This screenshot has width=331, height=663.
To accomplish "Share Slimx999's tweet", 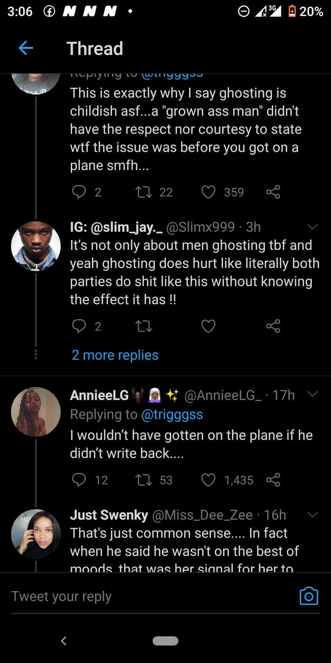I will pyautogui.click(x=273, y=326).
